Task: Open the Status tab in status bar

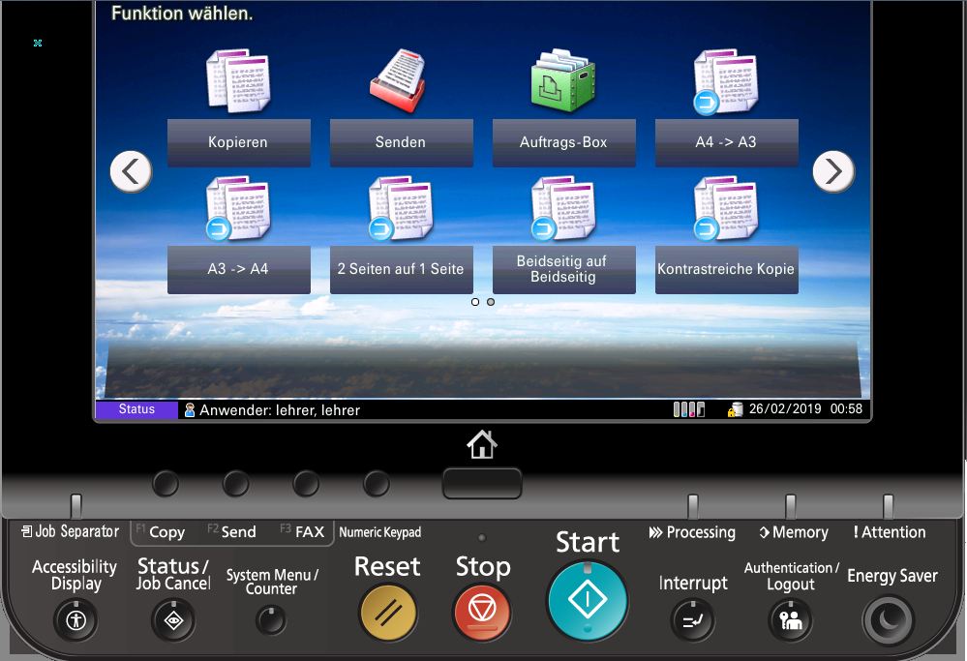Action: pos(136,409)
